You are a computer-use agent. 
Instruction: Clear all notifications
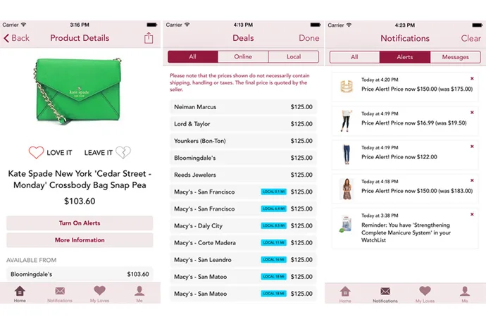[471, 39]
